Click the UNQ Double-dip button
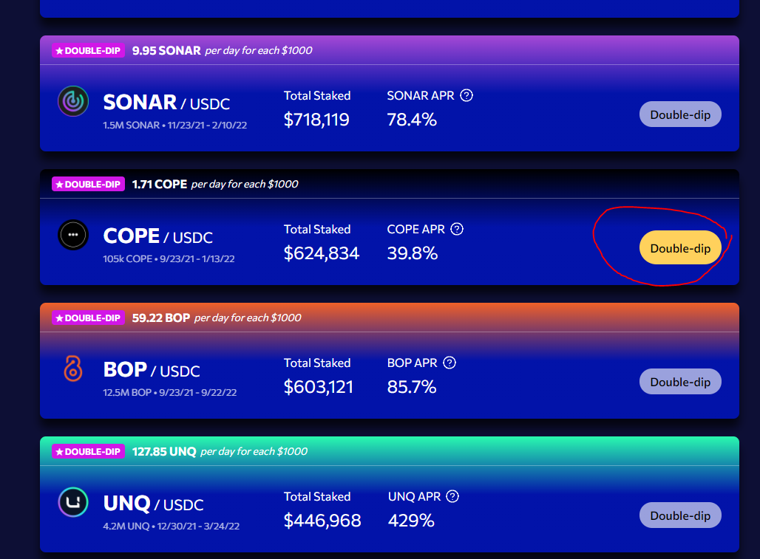The width and height of the screenshot is (760, 559). coord(679,515)
